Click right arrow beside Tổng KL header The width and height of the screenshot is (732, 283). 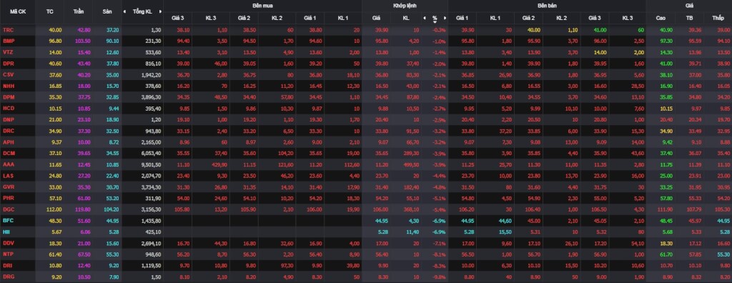[x=160, y=11]
